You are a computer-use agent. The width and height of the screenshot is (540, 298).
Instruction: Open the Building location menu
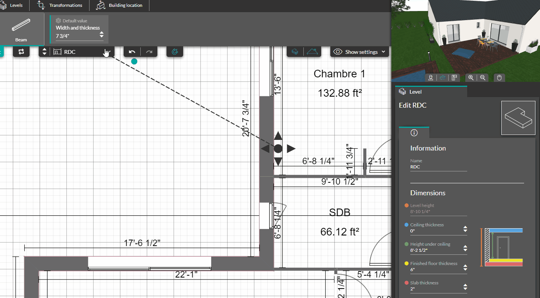click(119, 5)
